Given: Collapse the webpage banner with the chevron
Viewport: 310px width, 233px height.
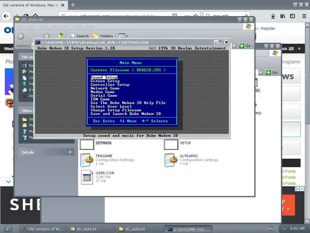Looking at the screenshot, I should [x=8, y=181].
